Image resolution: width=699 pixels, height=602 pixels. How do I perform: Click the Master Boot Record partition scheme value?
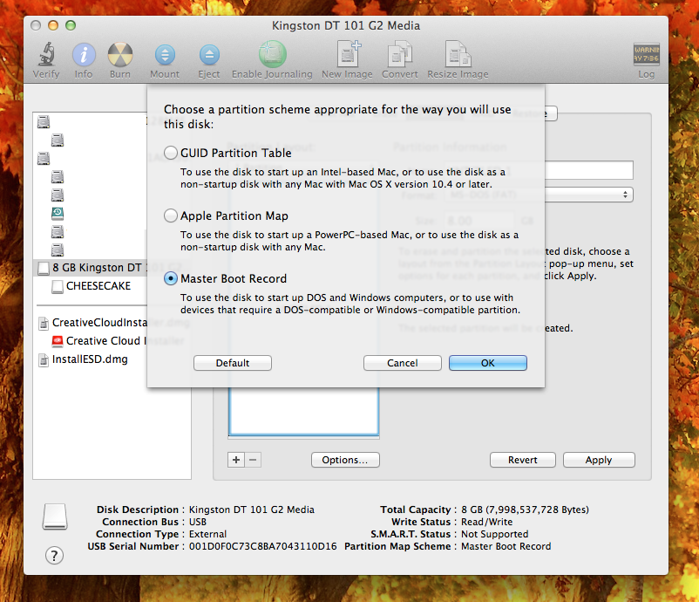(506, 546)
